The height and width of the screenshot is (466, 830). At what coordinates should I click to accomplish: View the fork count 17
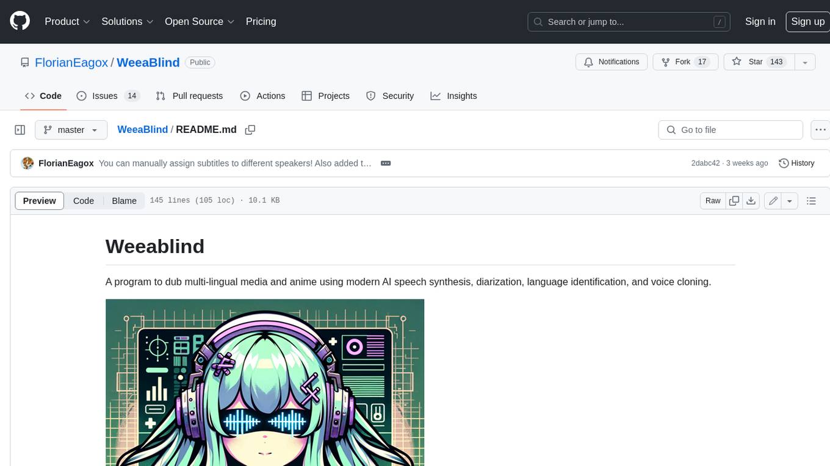point(702,62)
